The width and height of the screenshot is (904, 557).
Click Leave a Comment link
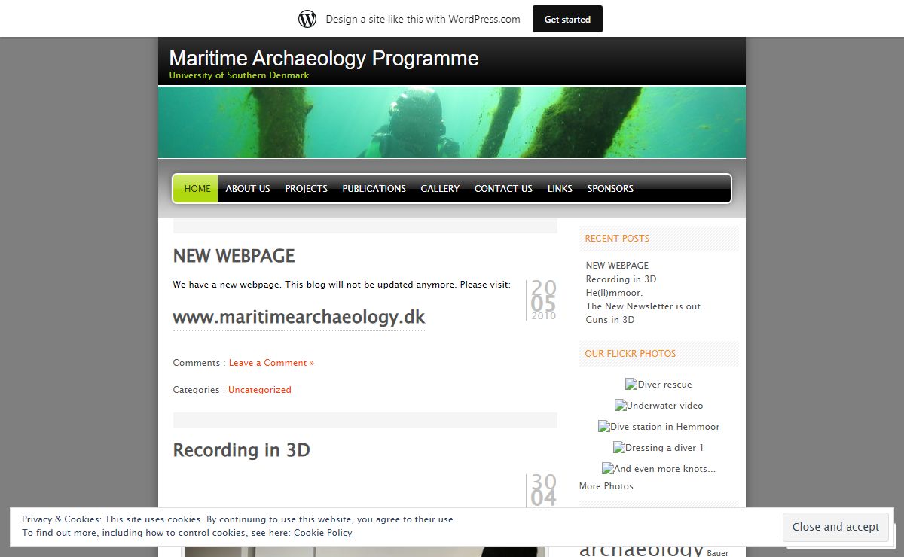coord(271,363)
